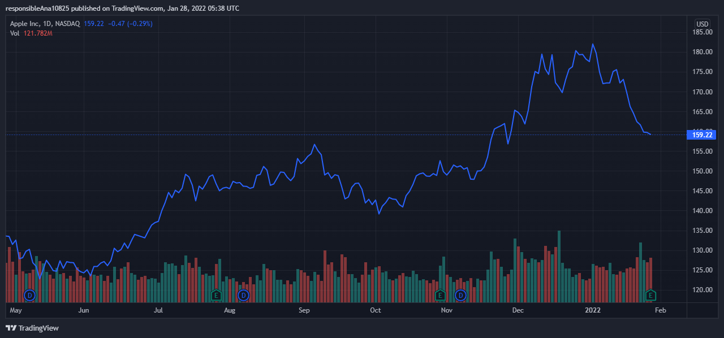Click the -0.47 (-0.29%) price change value

coord(130,24)
